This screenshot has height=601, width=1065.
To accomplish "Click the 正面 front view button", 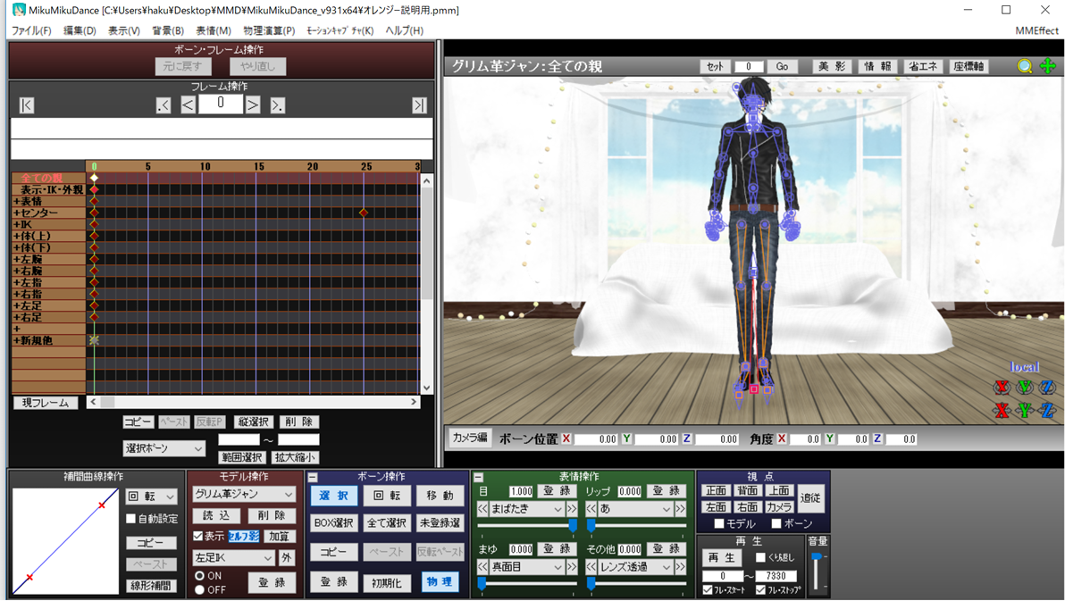I will [x=716, y=490].
